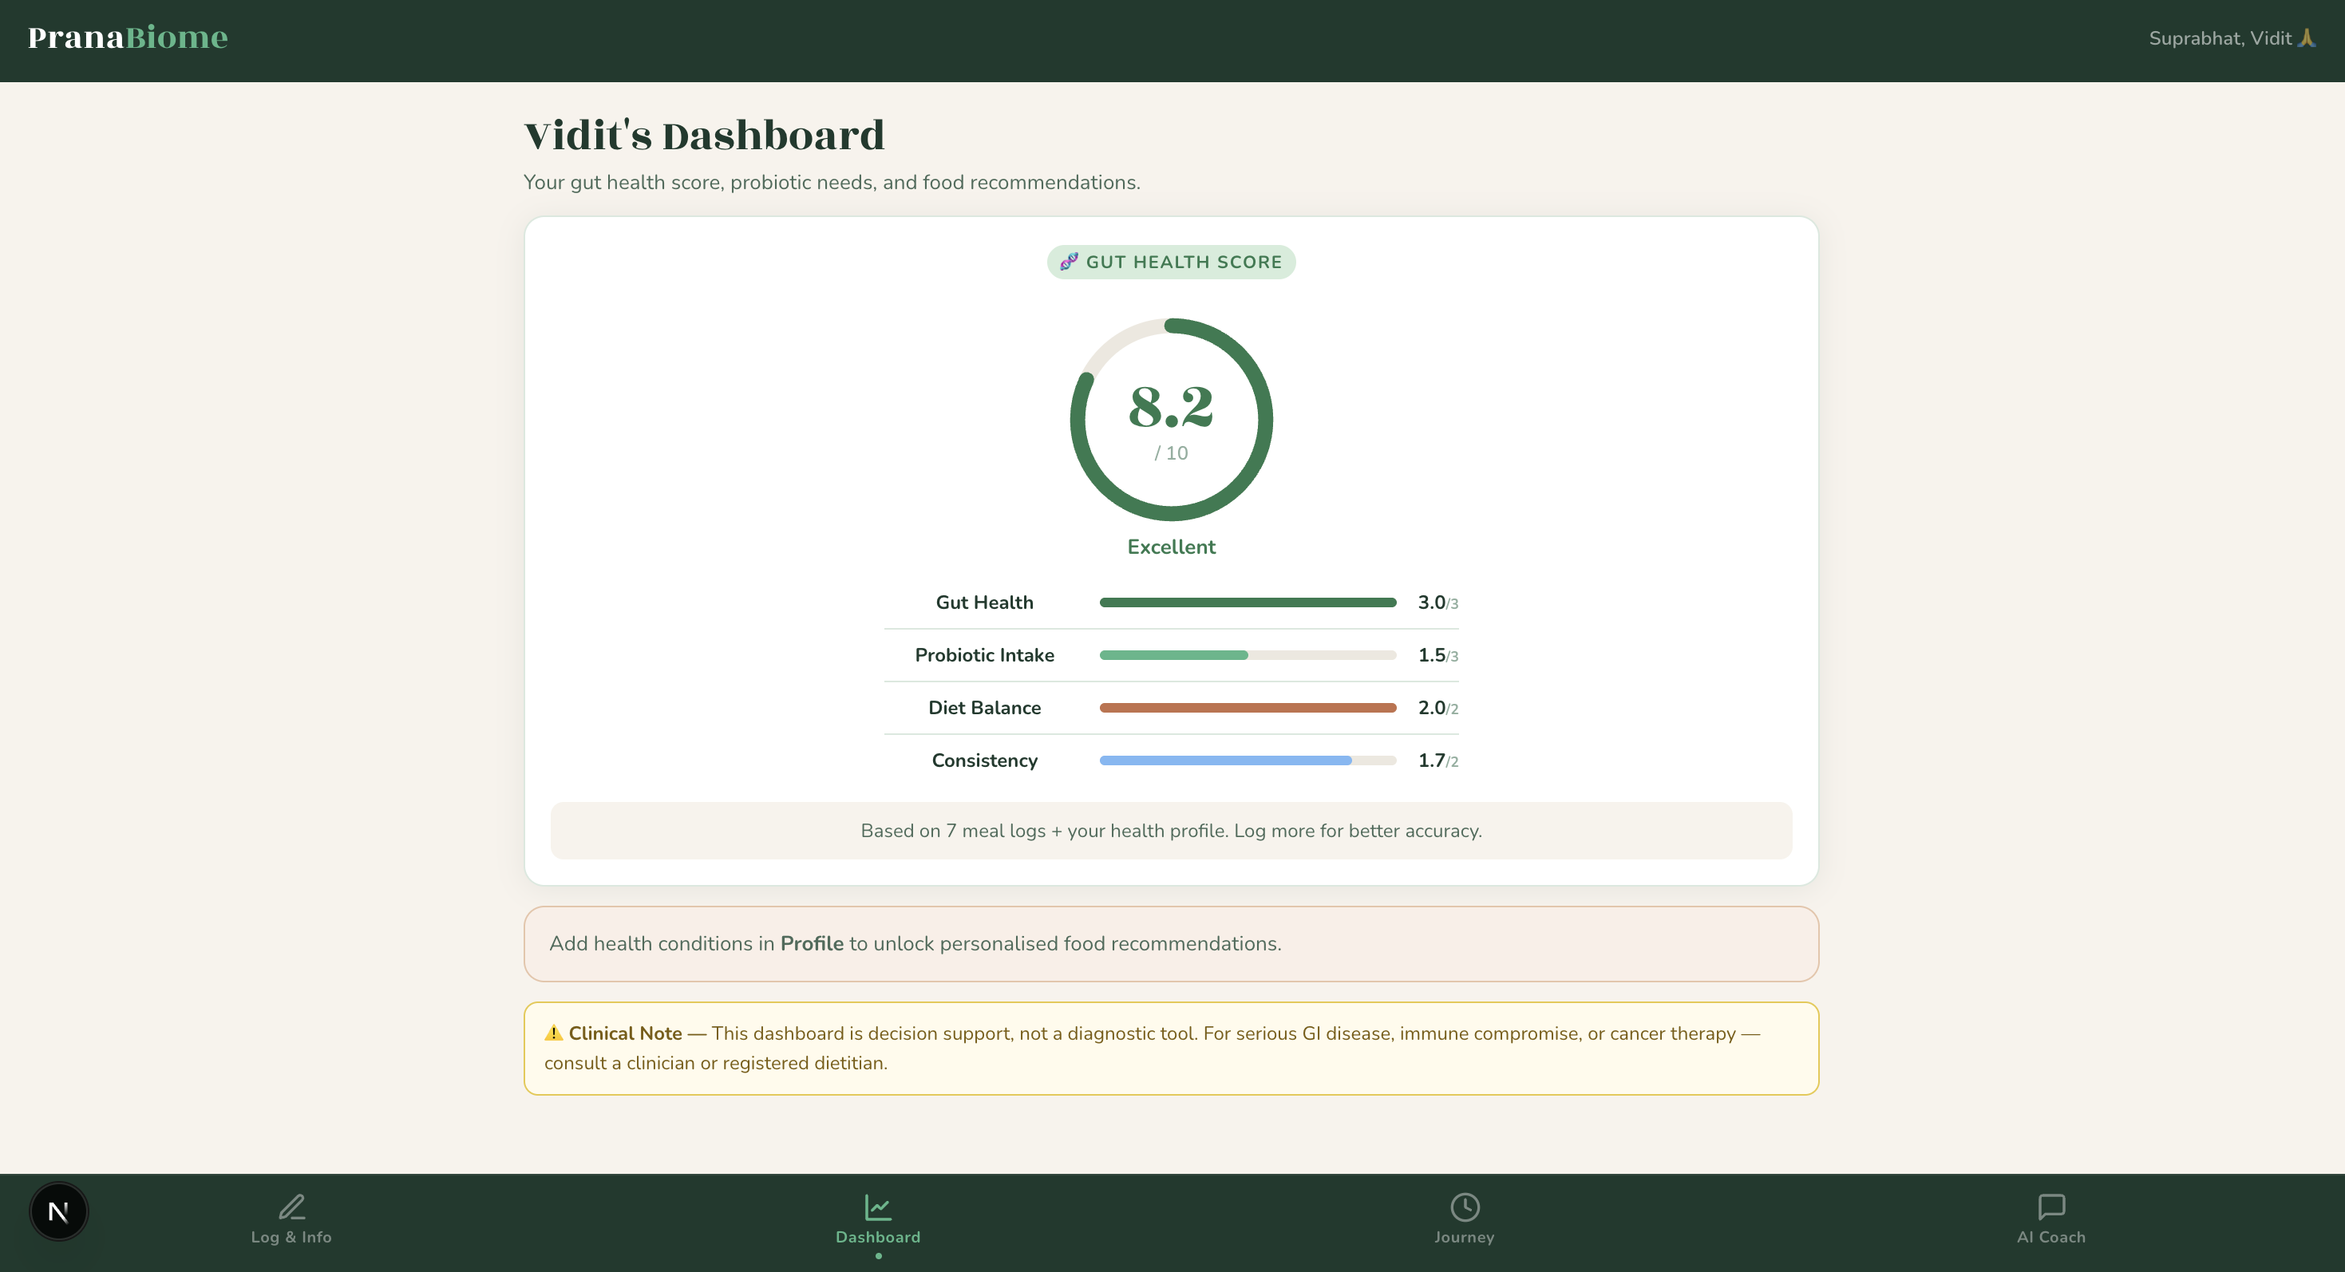Click the Gut Health progress bar
This screenshot has height=1272, width=2345.
point(1248,602)
